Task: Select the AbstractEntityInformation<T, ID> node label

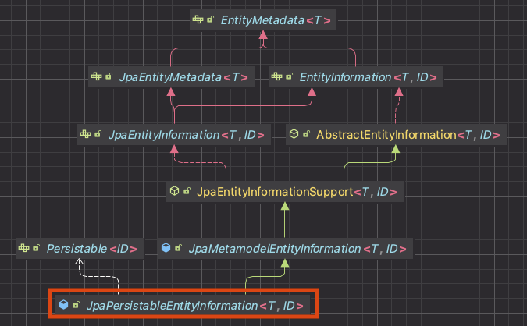Action: click(408, 135)
